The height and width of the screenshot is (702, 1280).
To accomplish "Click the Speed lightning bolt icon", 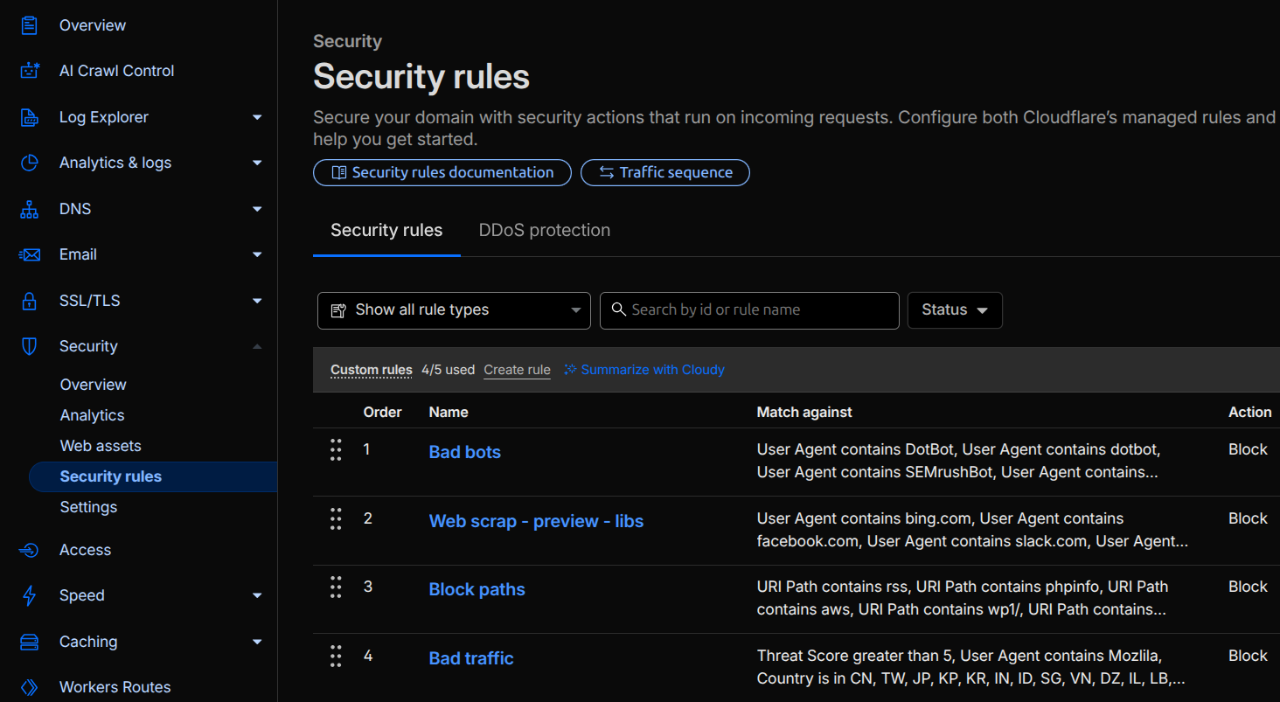I will click(x=30, y=595).
